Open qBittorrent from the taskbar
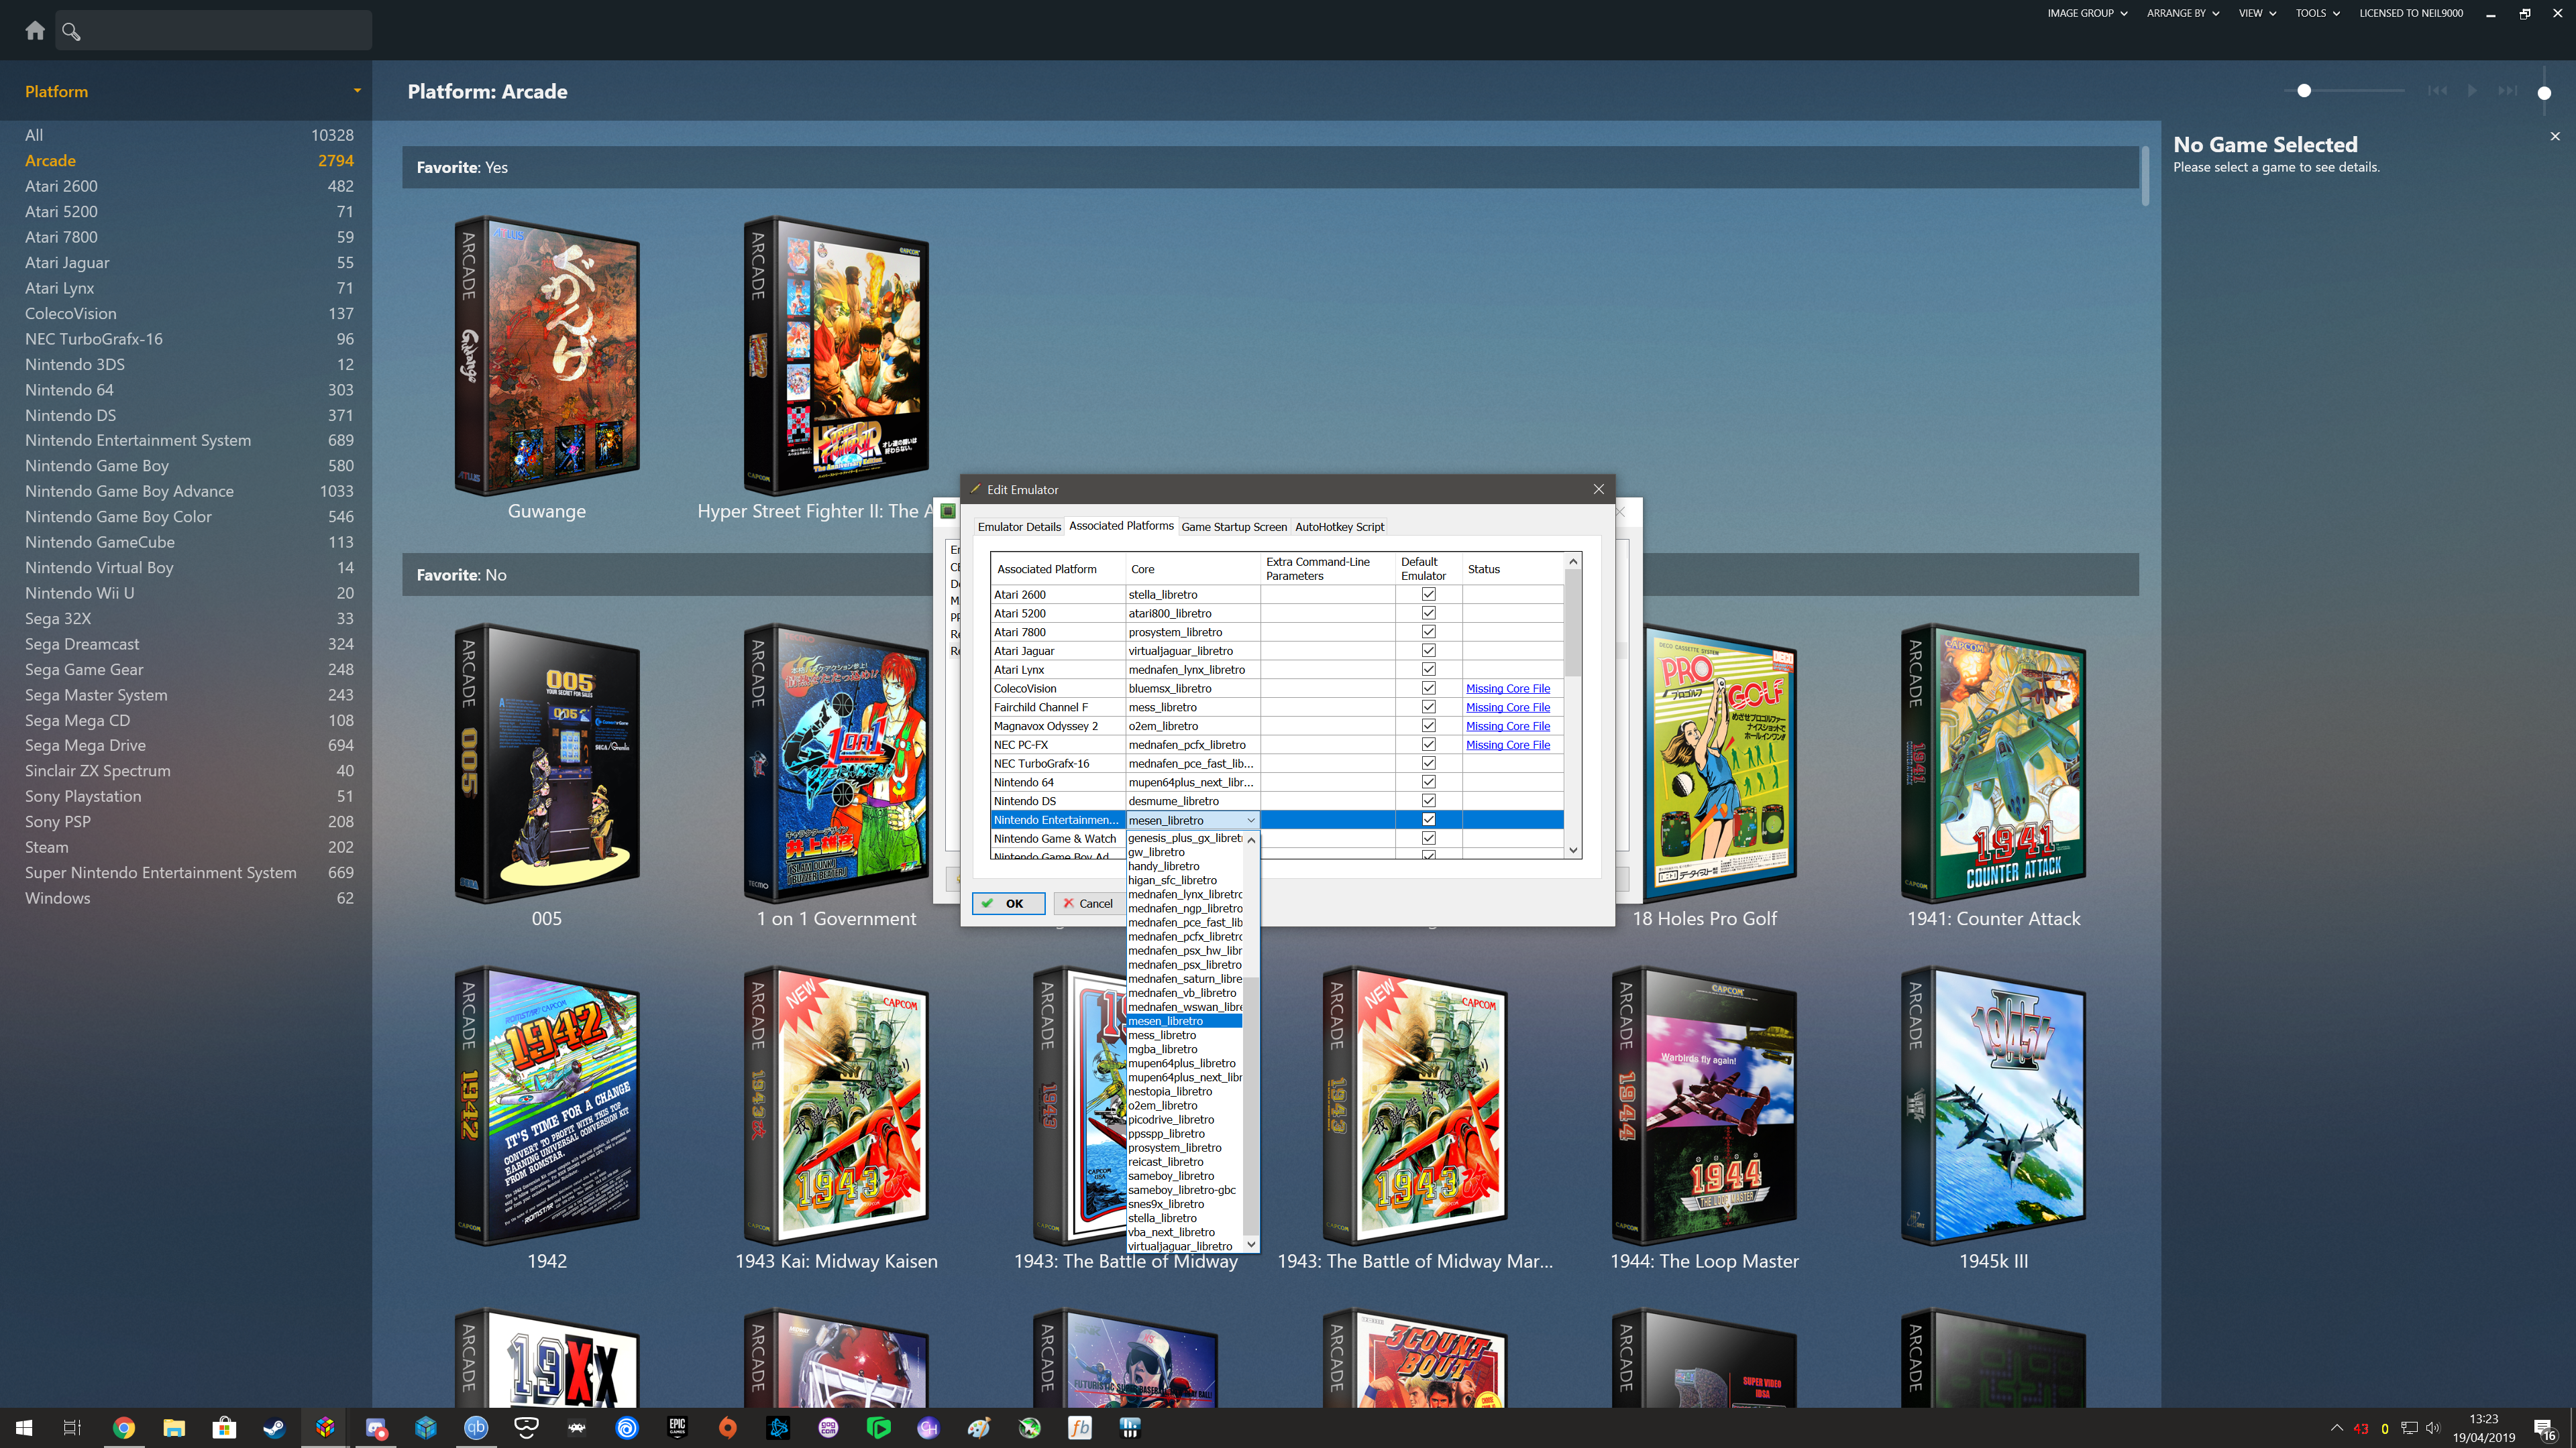This screenshot has width=2576, height=1448. click(476, 1427)
